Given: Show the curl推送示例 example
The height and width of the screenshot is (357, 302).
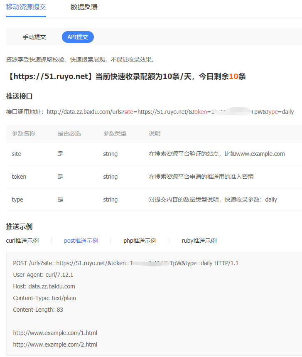Looking at the screenshot, I should click(x=22, y=241).
